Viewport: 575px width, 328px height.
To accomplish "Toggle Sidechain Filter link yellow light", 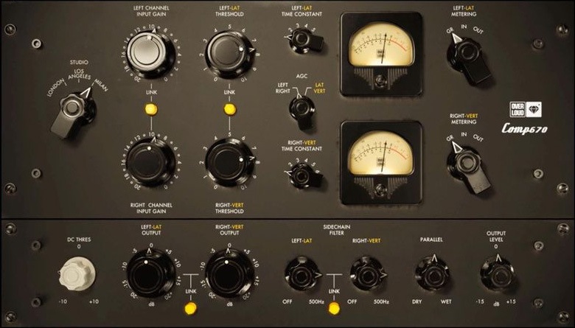I will coord(334,309).
